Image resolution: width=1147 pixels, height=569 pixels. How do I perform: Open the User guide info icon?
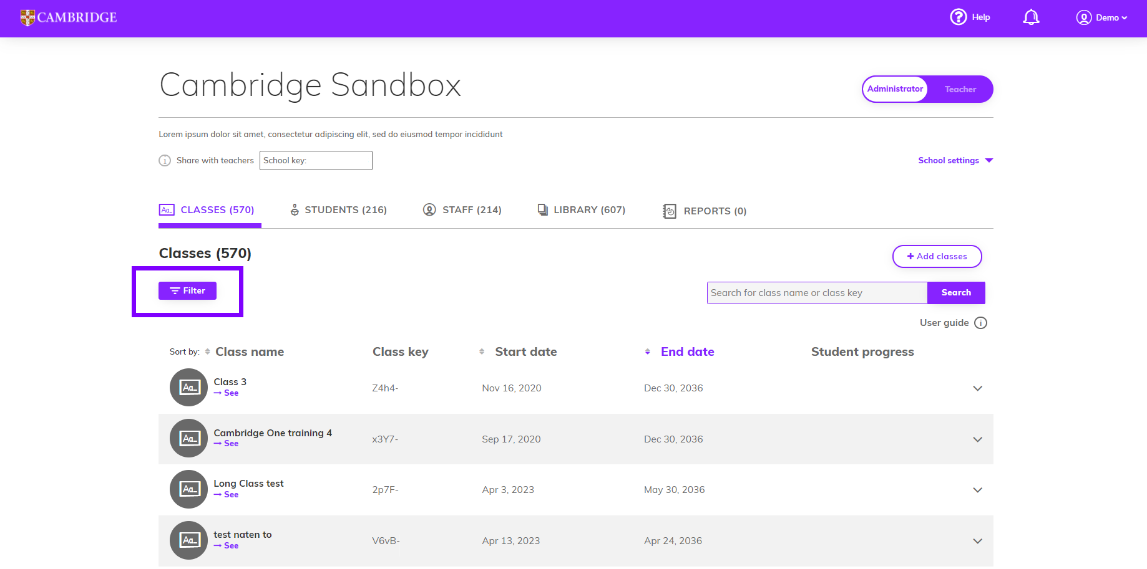981,323
